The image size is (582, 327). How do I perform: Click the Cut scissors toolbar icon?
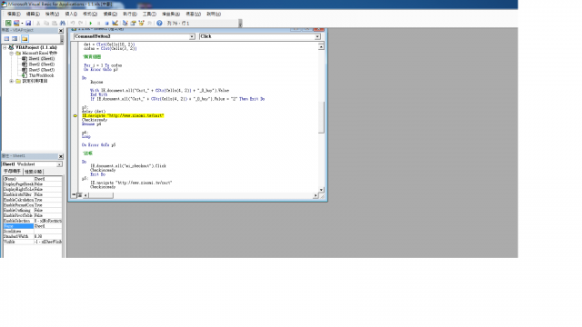coord(38,23)
